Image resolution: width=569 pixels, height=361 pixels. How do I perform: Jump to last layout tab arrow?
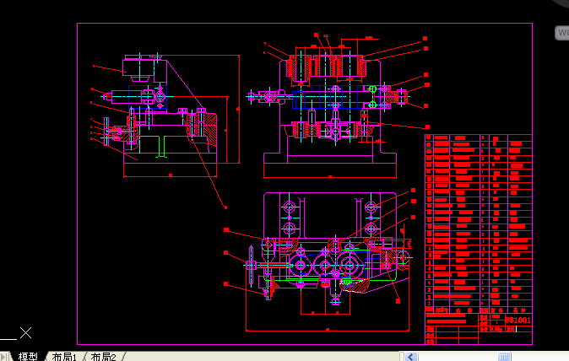tap(4, 357)
